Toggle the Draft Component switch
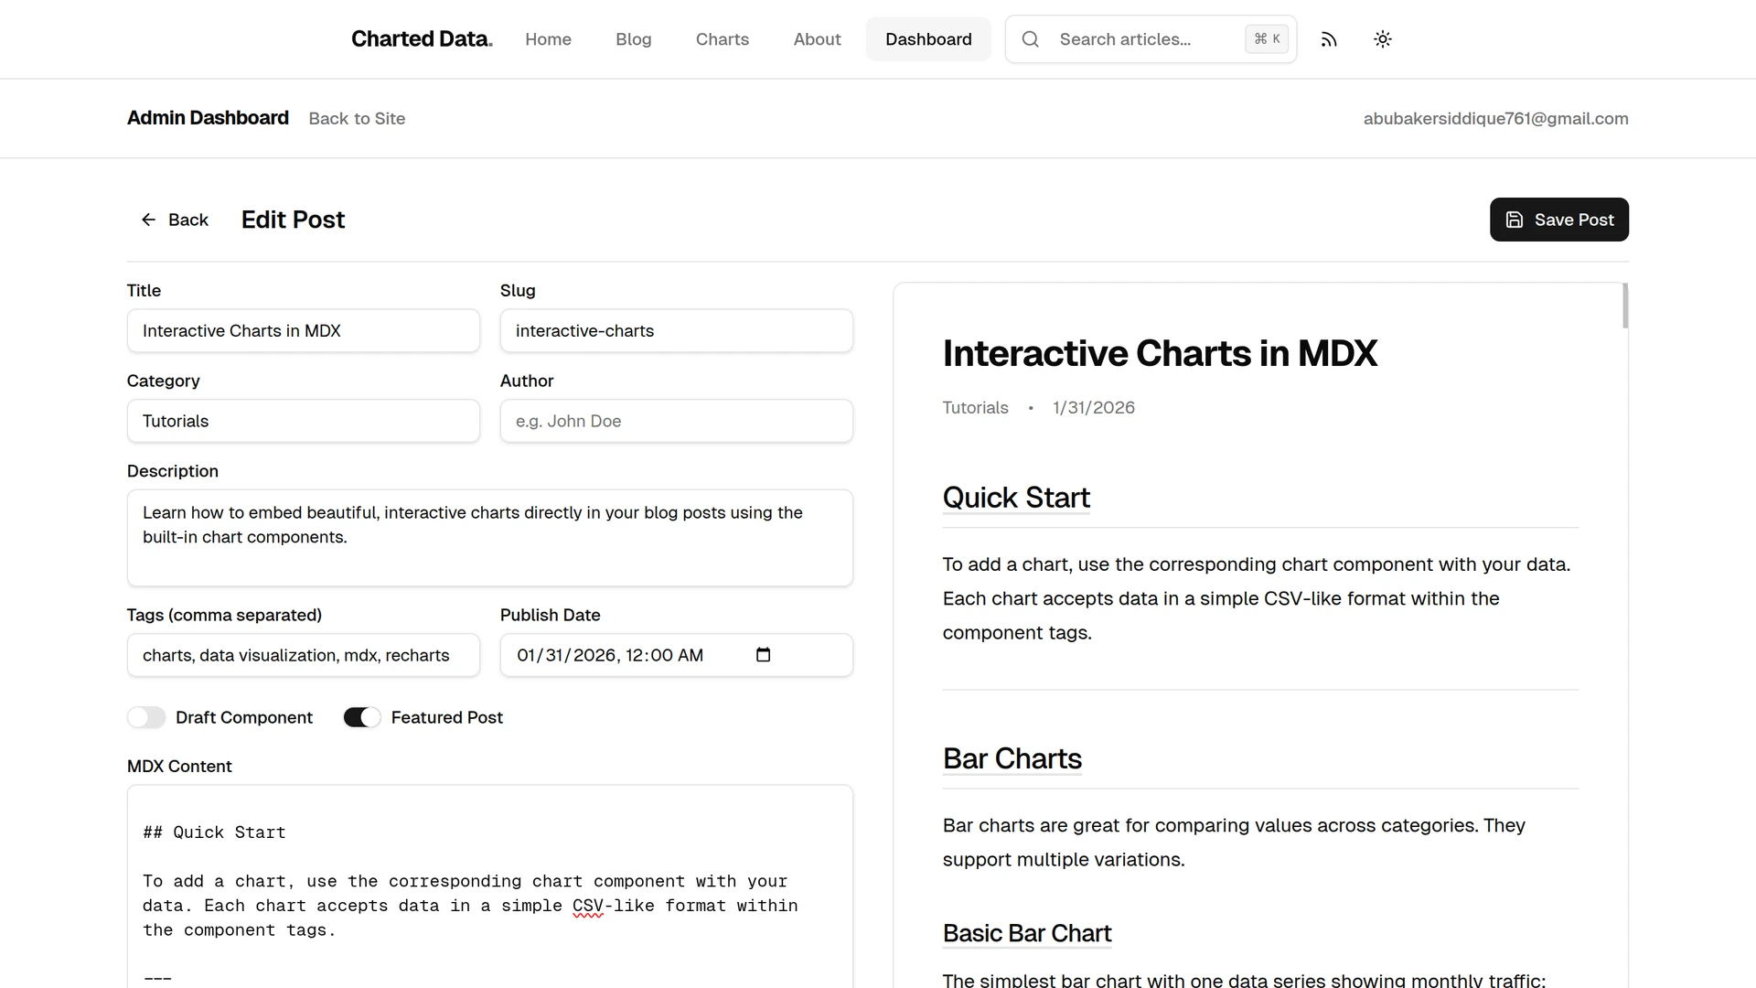Screen dimensions: 1756x988 [146, 717]
